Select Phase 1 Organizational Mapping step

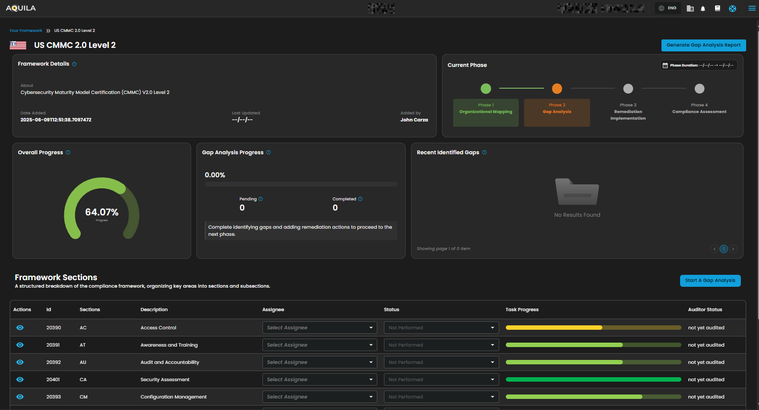[485, 112]
